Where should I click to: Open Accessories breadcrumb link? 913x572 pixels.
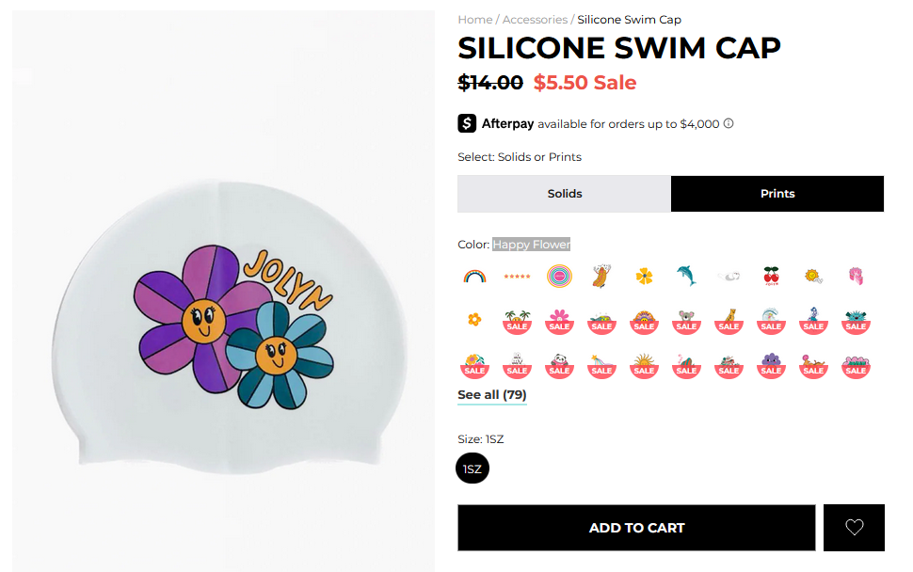535,20
